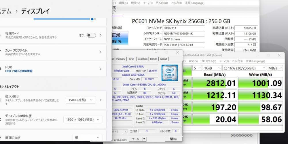Switch to the Bench tab in CPU-Z

154,59
